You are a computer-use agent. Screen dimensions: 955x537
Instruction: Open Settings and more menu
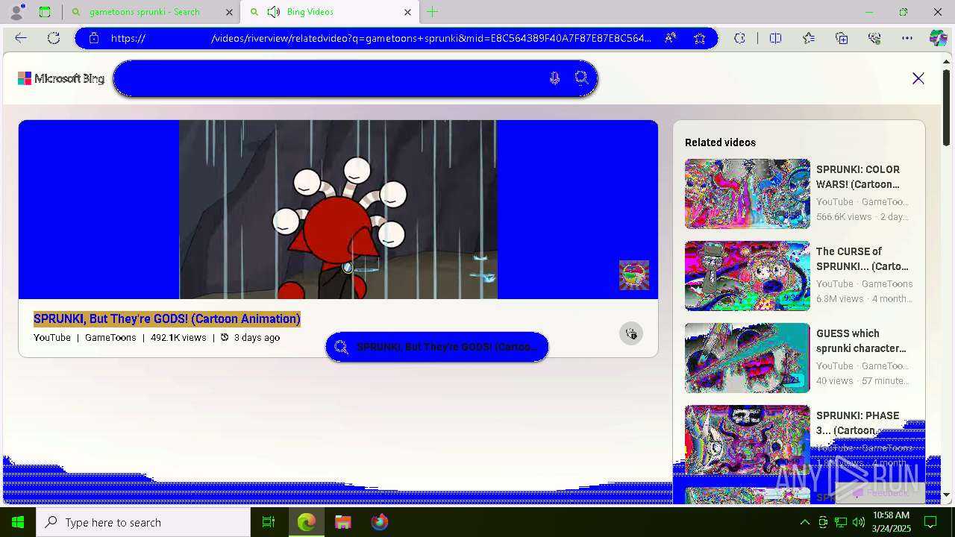907,38
